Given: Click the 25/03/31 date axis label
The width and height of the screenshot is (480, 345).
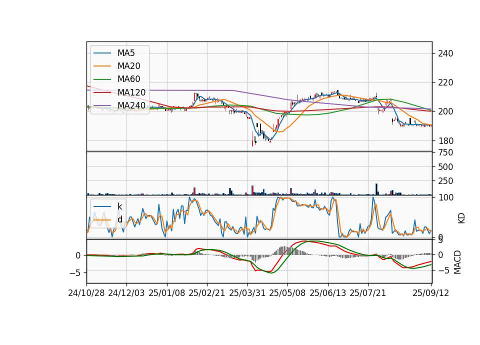Looking at the screenshot, I should pos(247,293).
